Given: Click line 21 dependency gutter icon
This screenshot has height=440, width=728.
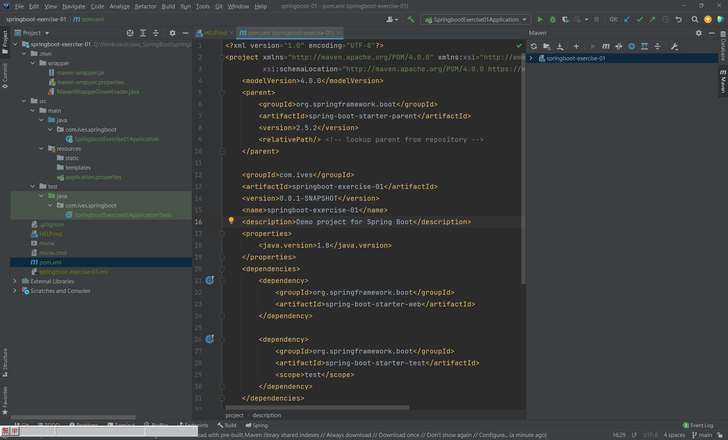Looking at the screenshot, I should click(210, 280).
